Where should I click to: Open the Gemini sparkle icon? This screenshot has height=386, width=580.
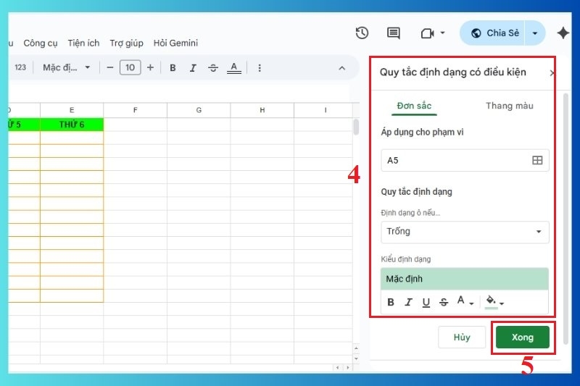coord(563,33)
